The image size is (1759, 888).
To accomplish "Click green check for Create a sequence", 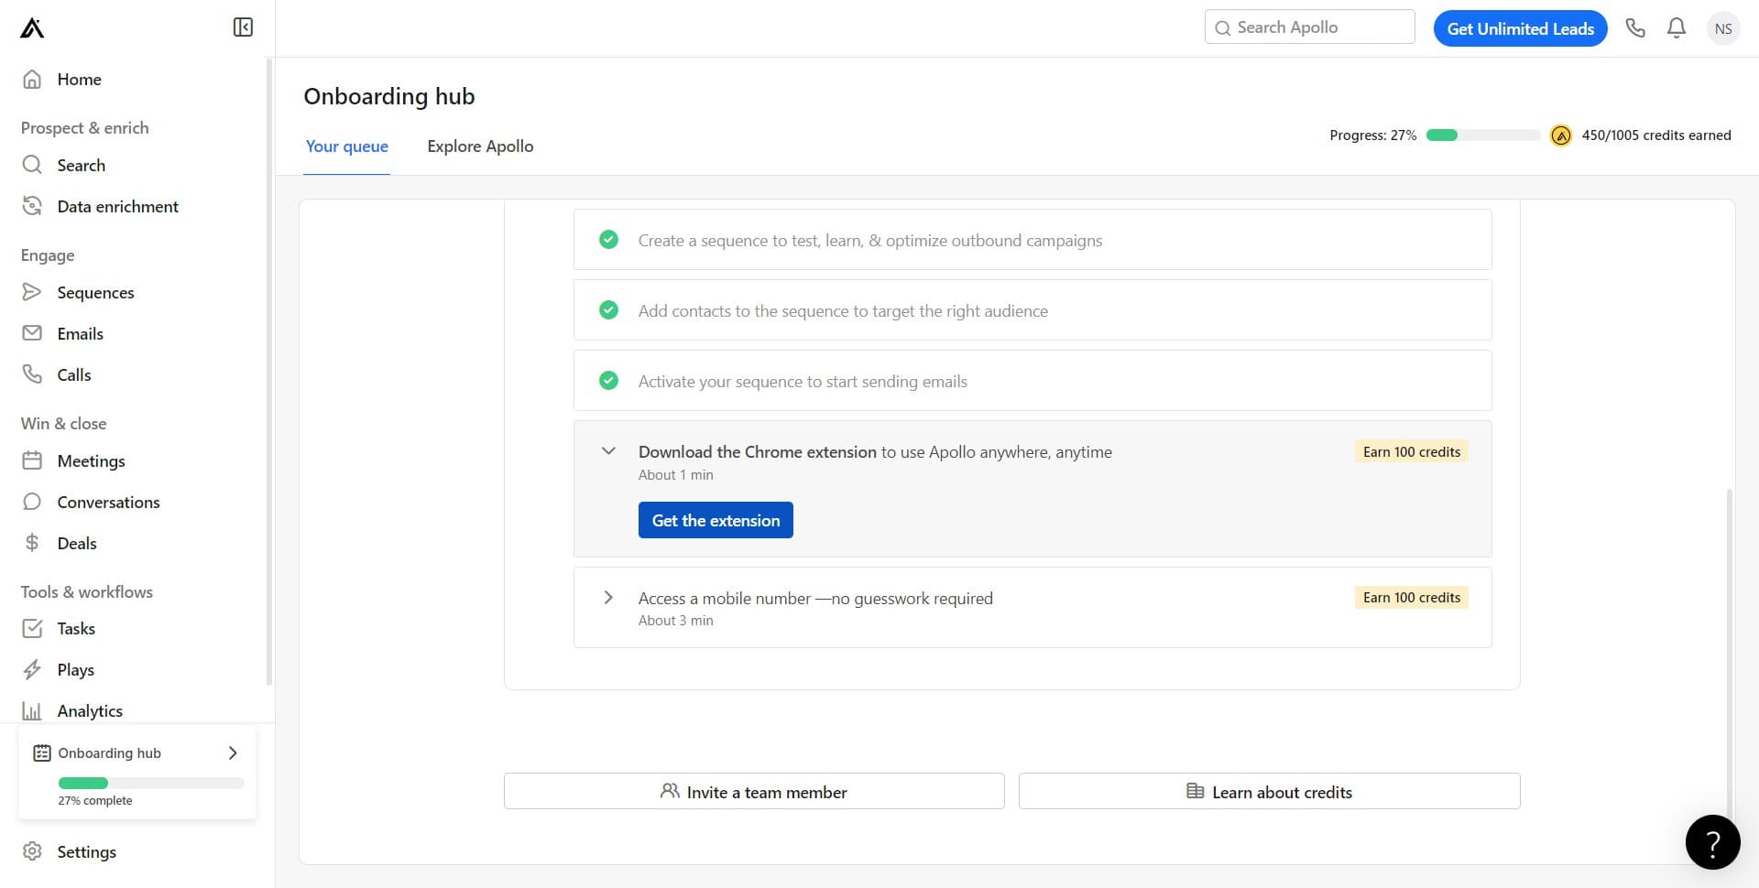I will coord(608,240).
